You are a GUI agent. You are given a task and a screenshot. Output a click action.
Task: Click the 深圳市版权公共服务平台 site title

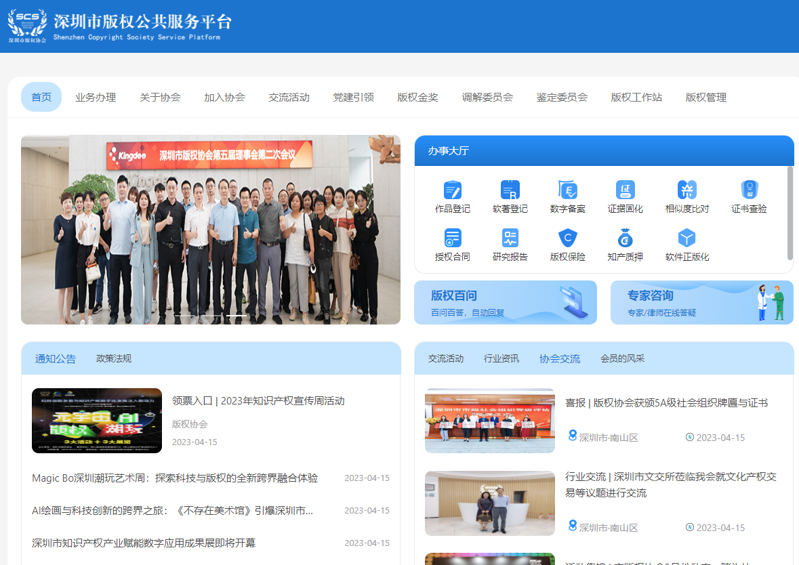click(143, 22)
